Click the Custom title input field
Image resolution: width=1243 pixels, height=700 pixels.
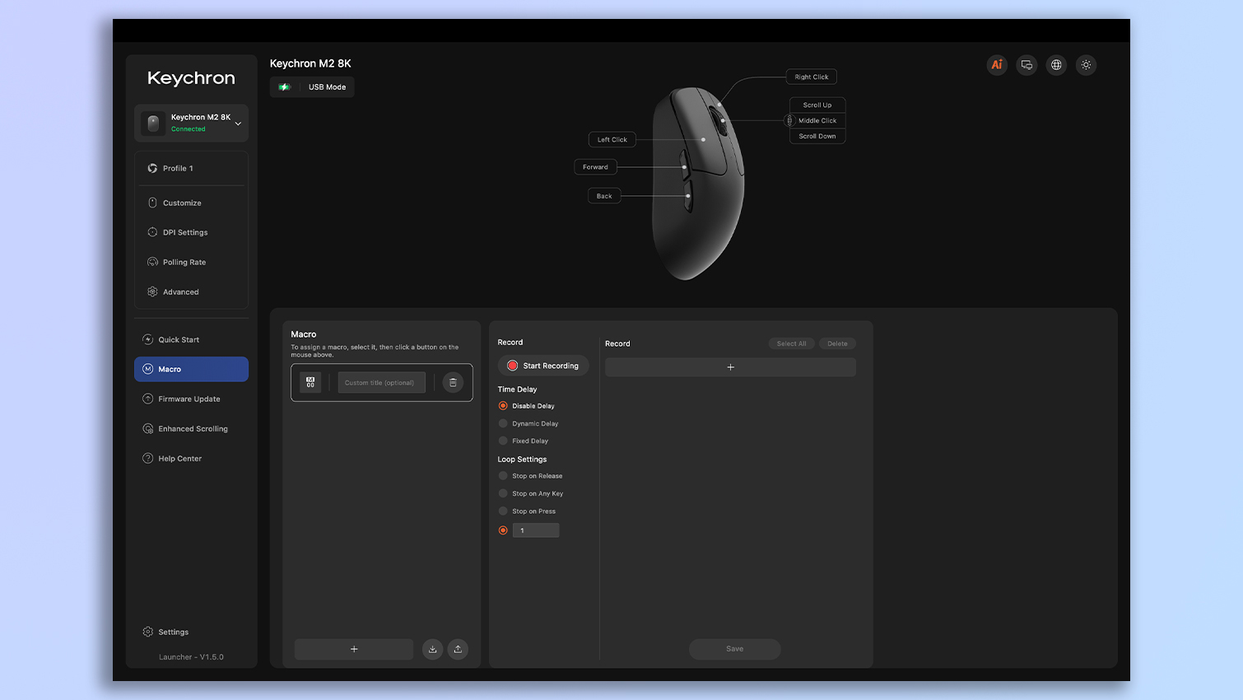[x=382, y=382]
